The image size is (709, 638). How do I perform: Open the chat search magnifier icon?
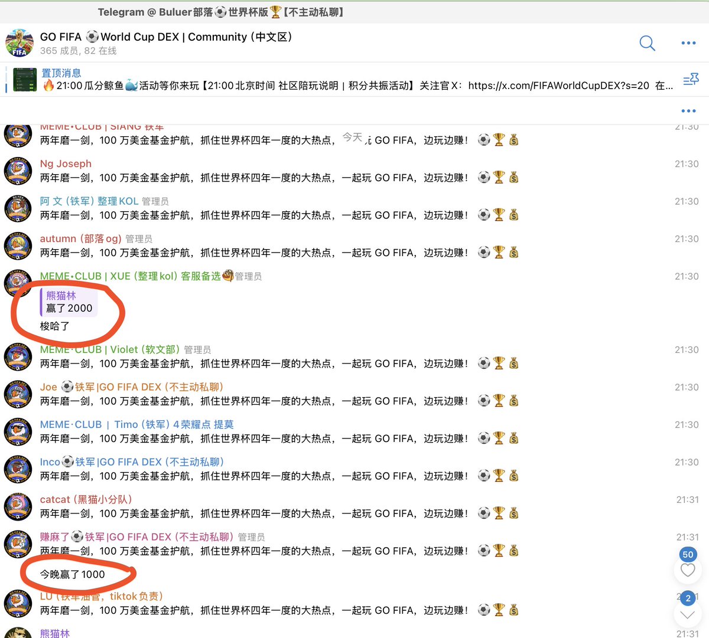pyautogui.click(x=647, y=43)
